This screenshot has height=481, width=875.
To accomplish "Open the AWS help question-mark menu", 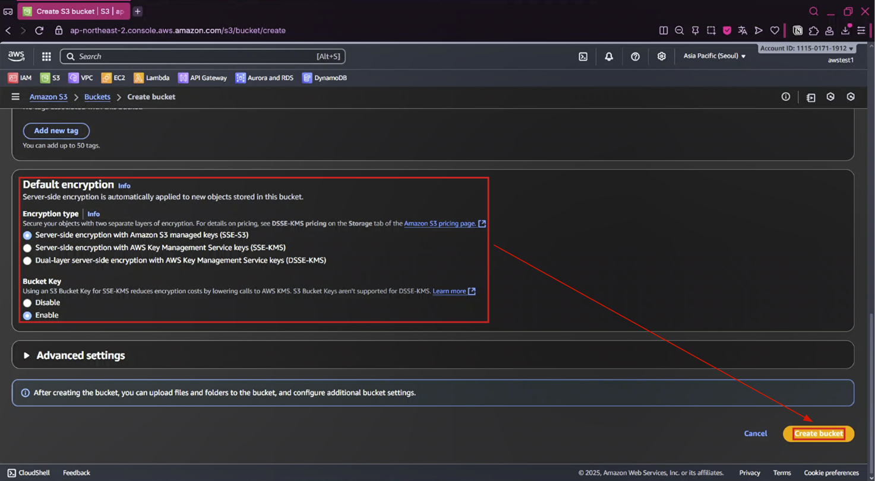I will pyautogui.click(x=635, y=56).
